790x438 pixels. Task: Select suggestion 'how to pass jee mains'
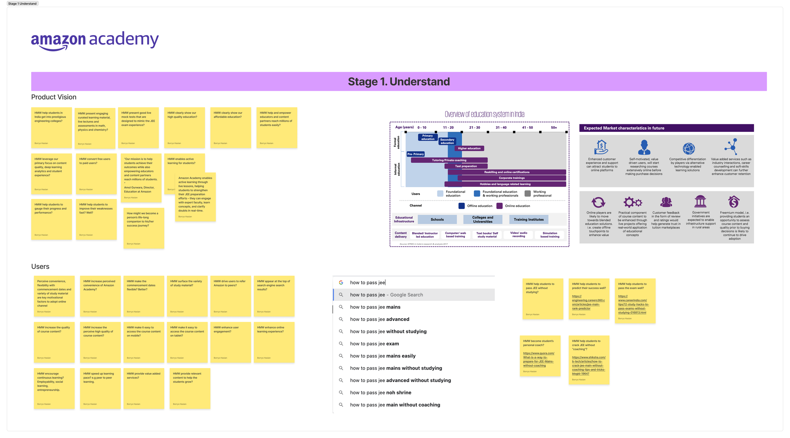coord(414,307)
